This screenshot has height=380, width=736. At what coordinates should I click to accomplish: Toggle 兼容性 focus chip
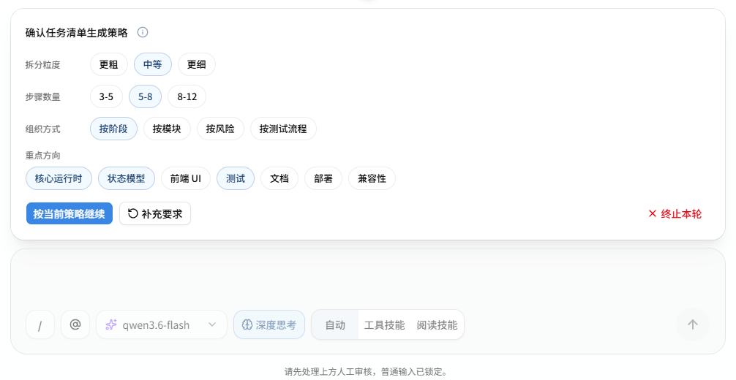pyautogui.click(x=372, y=178)
